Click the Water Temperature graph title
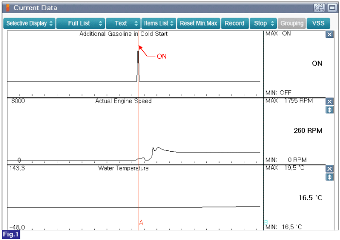The image size is (340, 240). 123,168
